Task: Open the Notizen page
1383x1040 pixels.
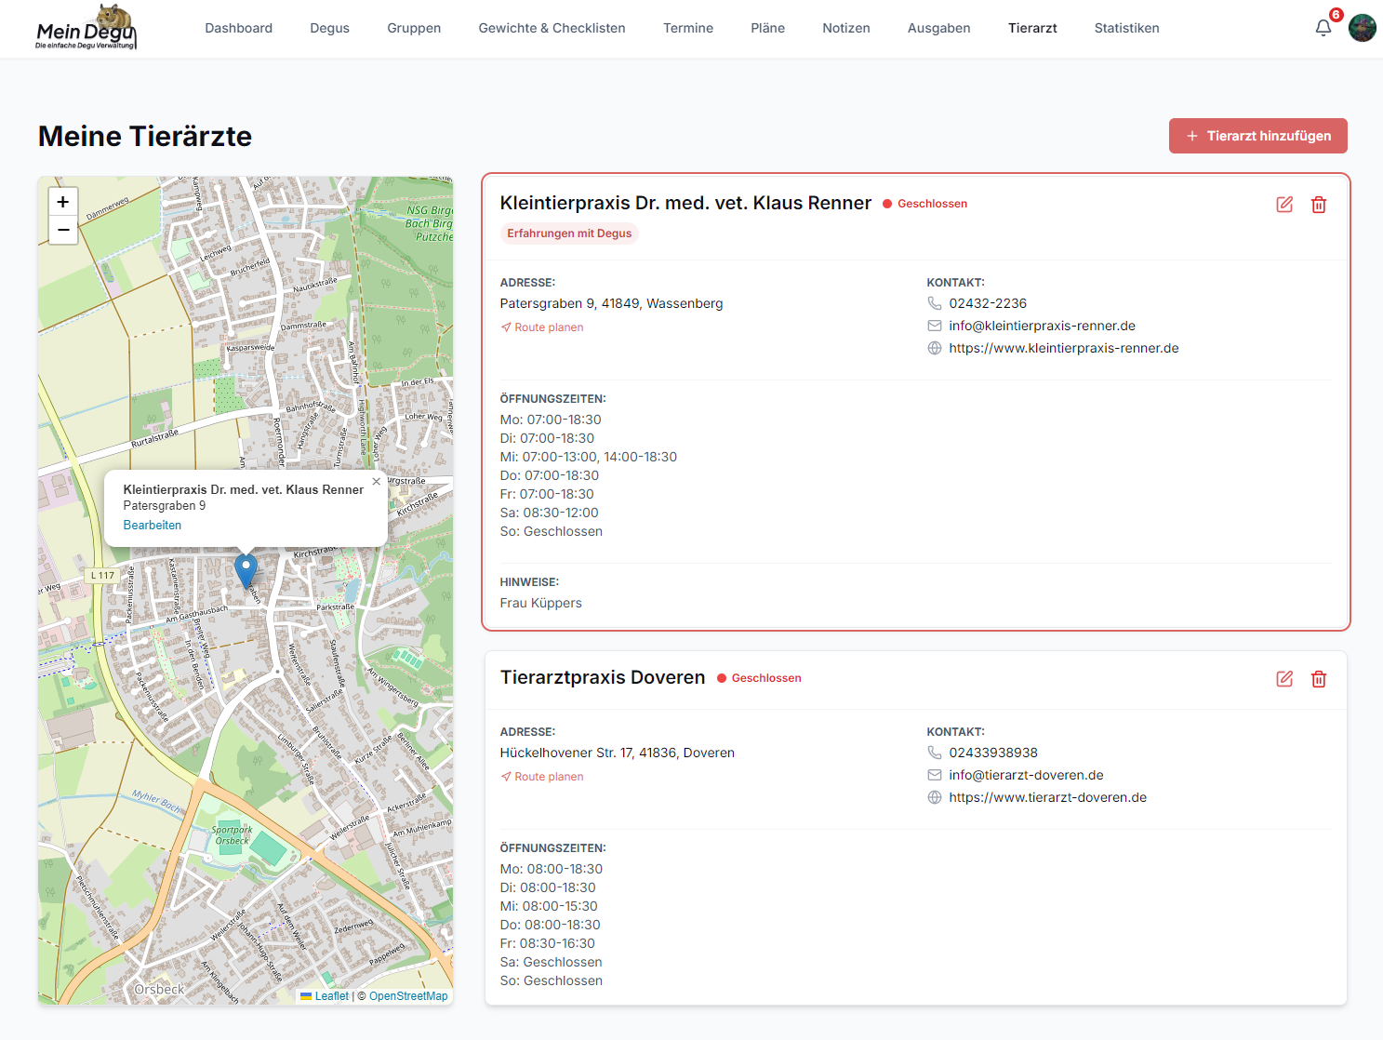Action: pyautogui.click(x=846, y=28)
